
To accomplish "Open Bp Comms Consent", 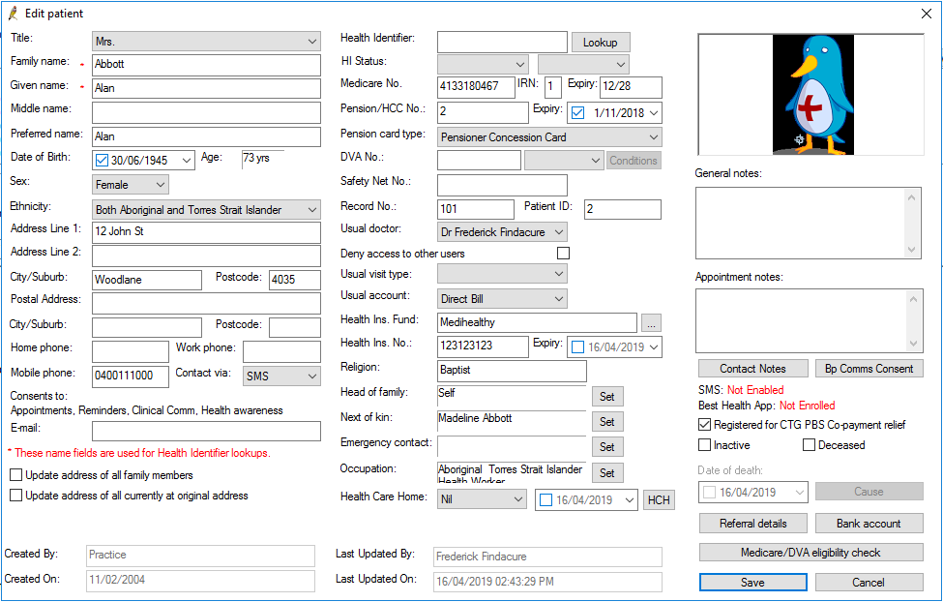I will pos(869,368).
